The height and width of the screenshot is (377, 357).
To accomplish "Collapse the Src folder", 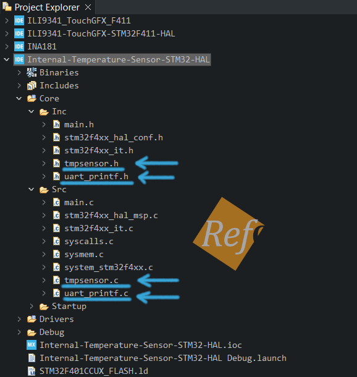I will [31, 189].
